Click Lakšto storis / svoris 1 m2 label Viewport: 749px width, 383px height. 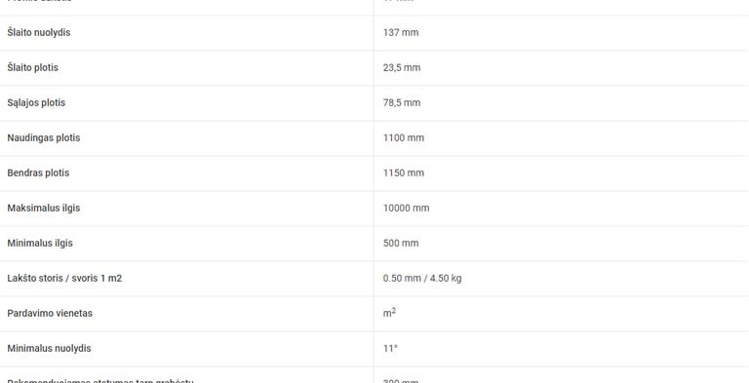[x=64, y=278]
